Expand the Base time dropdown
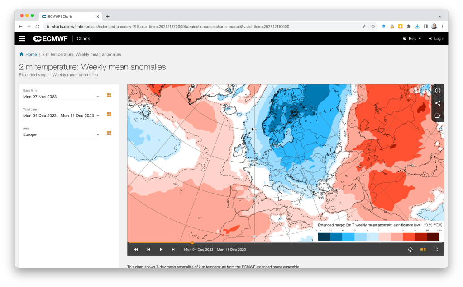The height and width of the screenshot is (287, 463). tap(98, 97)
